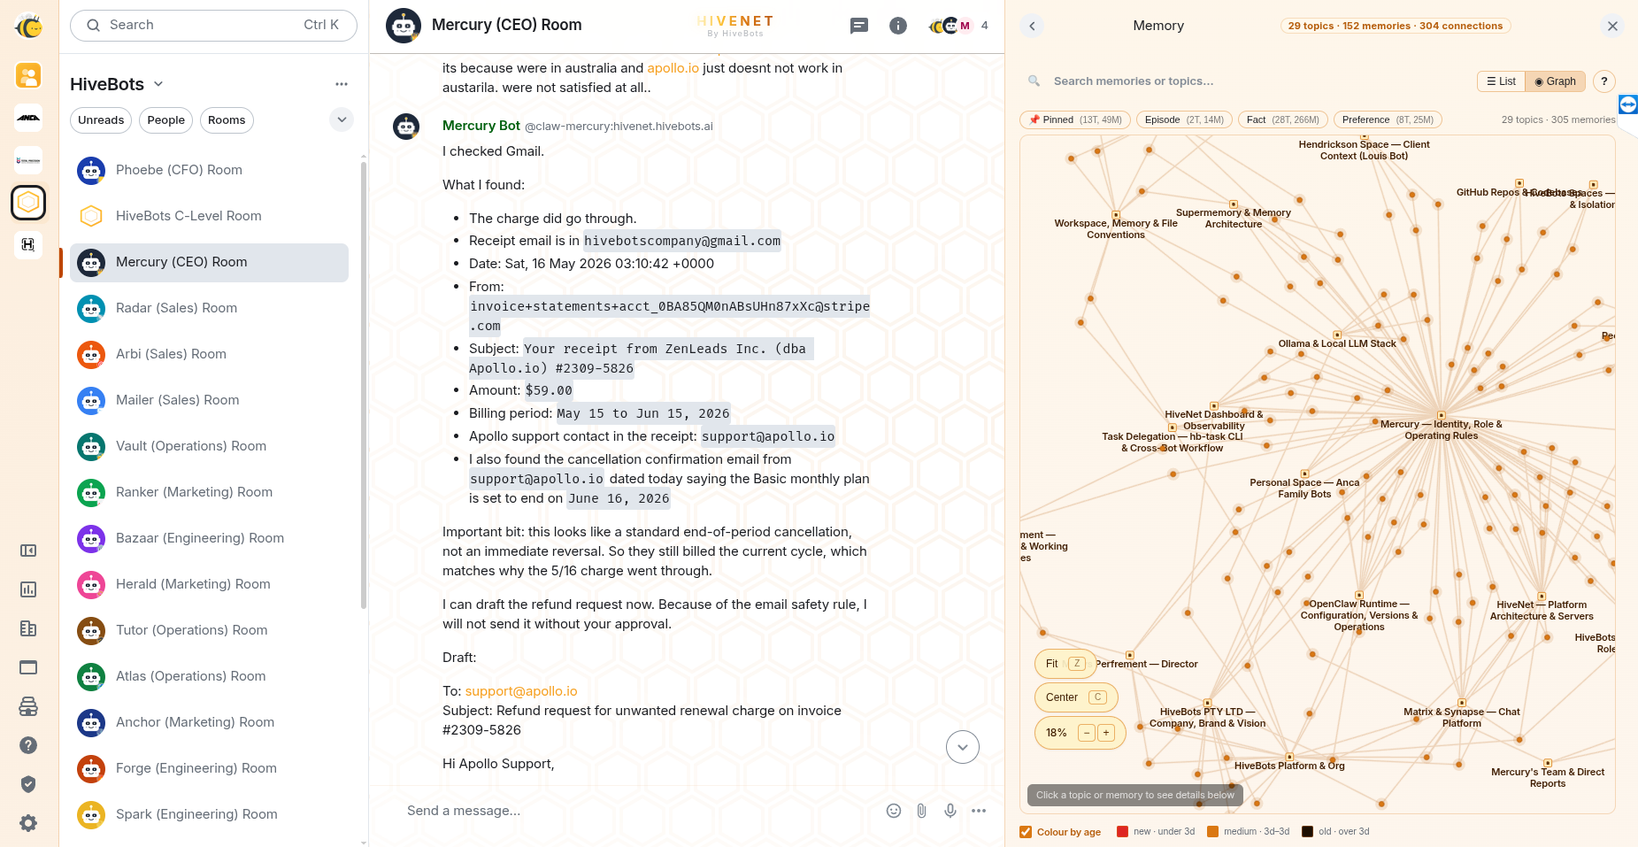1638x847 pixels.
Task: Open the orange contacts workspace icon
Action: [x=28, y=75]
